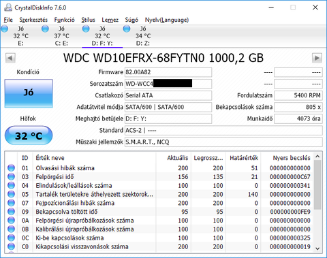This screenshot has width=327, height=258.
Task: Click the SMART list scrollbar up arrow
Action: [x=317, y=157]
